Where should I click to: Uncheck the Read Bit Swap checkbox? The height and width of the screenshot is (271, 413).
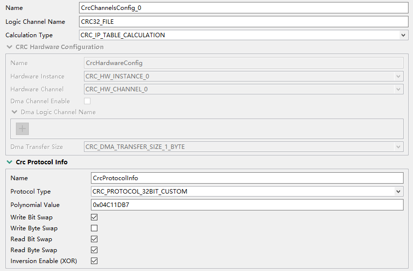[94, 239]
